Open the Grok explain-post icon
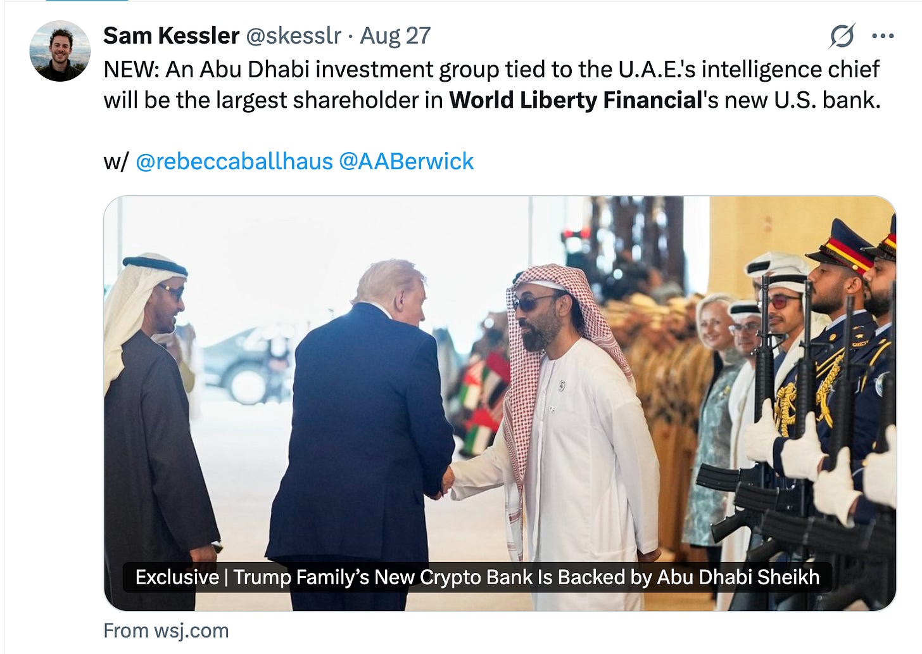The image size is (922, 654). 842,36
